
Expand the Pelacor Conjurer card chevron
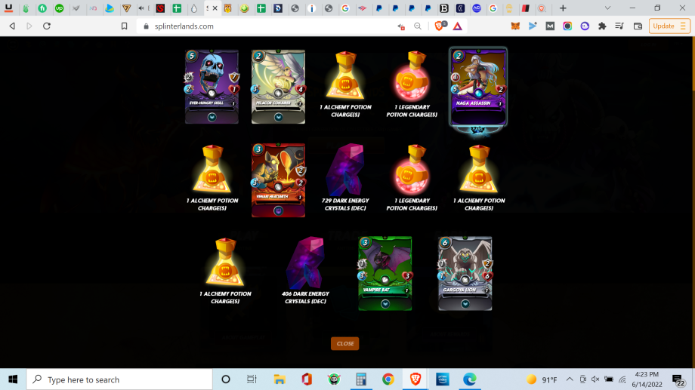278,118
